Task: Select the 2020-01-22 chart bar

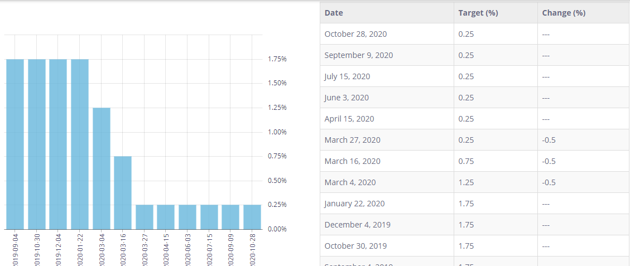Action: [x=80, y=144]
